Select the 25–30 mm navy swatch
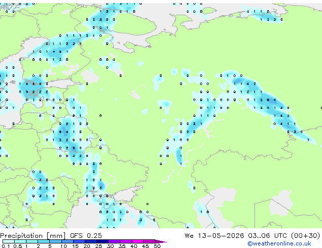Viewport: 322px width, 248px height. (x=103, y=241)
